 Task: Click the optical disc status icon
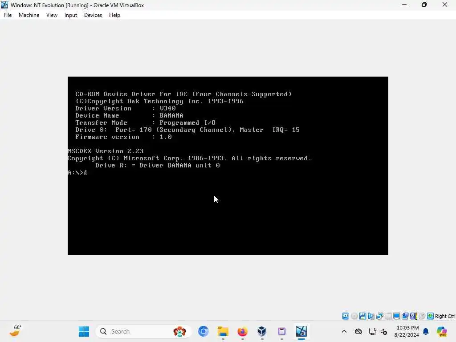pyautogui.click(x=354, y=316)
